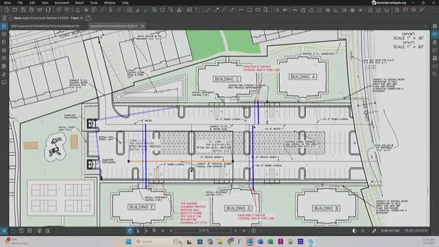The width and height of the screenshot is (439, 247).
Task: Click the Save toolbar icon
Action: click(23, 10)
